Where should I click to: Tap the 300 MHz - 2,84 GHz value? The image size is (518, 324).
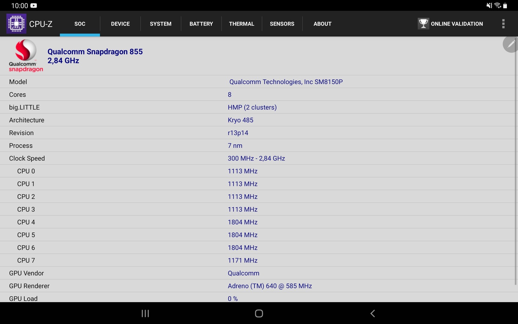point(256,158)
